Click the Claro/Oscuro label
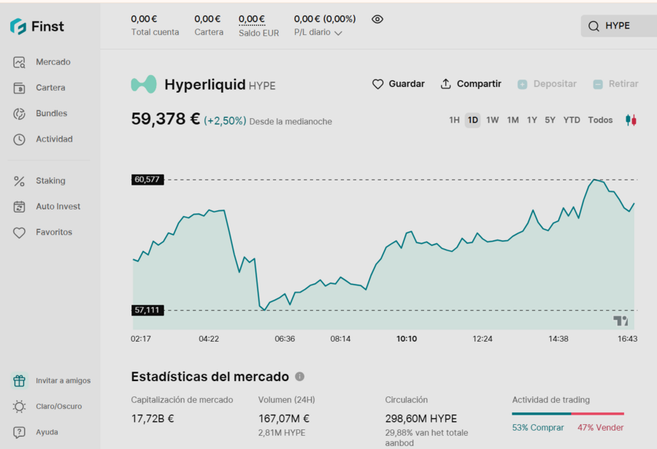Image resolution: width=657 pixels, height=449 pixels. [58, 406]
